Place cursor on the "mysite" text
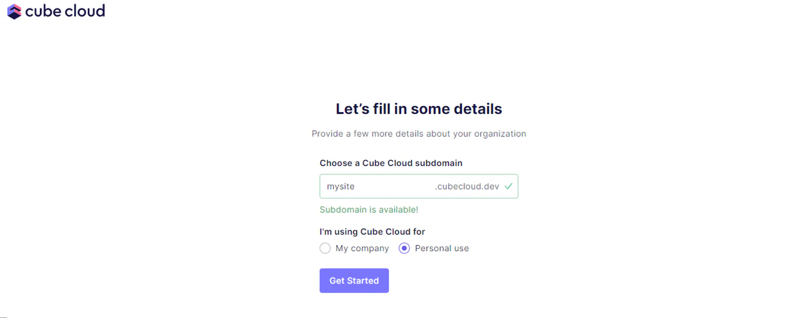 point(341,186)
